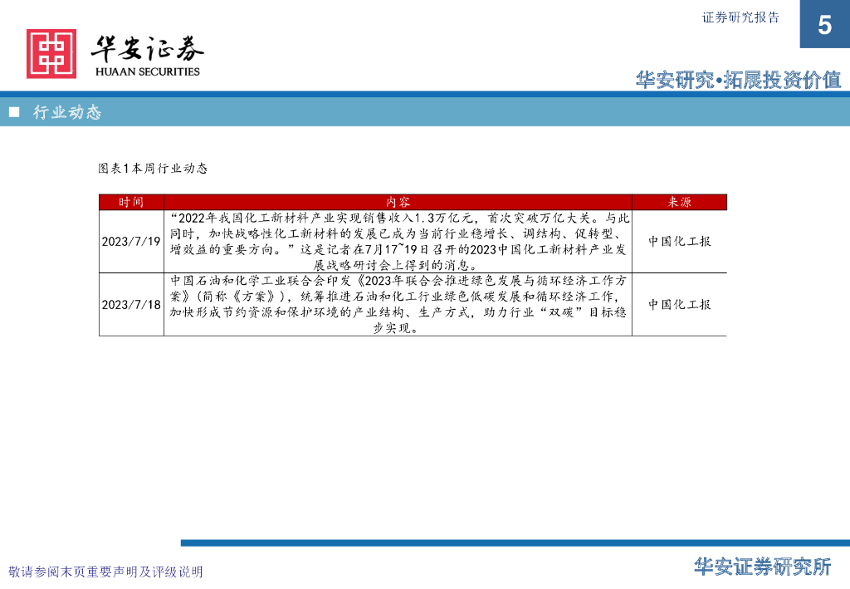Image resolution: width=850 pixels, height=589 pixels.
Task: Click the page number 5 box
Action: pos(824,24)
